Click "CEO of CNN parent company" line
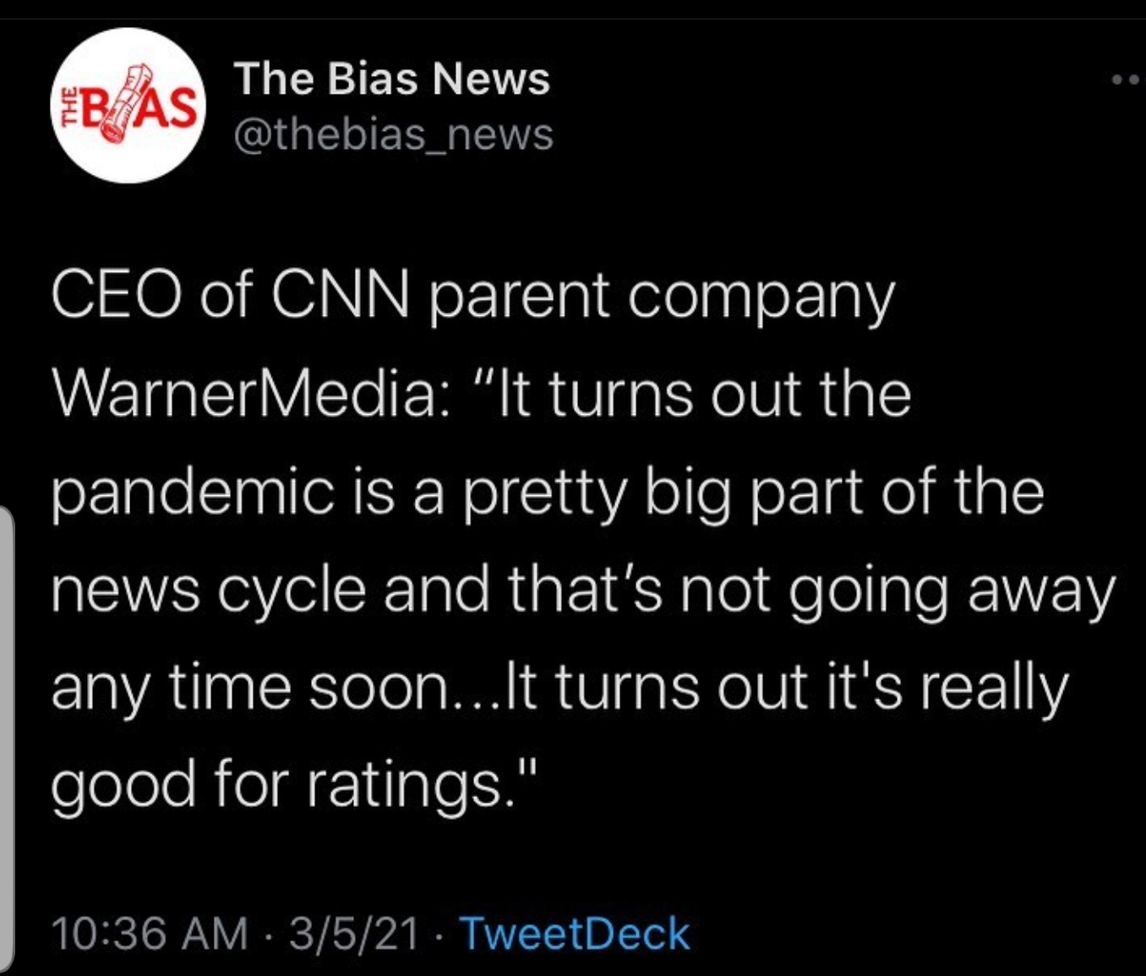 click(472, 297)
